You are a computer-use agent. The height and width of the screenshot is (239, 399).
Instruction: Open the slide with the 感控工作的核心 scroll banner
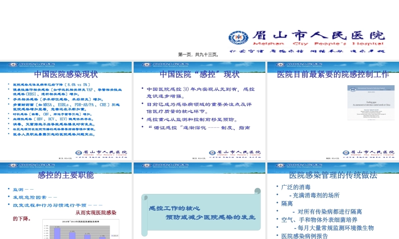(x=199, y=201)
